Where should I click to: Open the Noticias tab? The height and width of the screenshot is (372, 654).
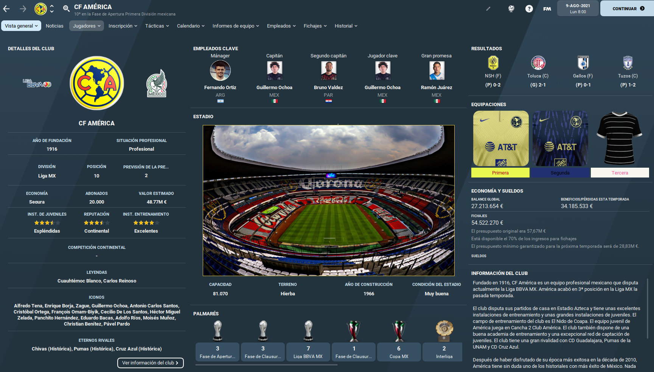pos(54,26)
